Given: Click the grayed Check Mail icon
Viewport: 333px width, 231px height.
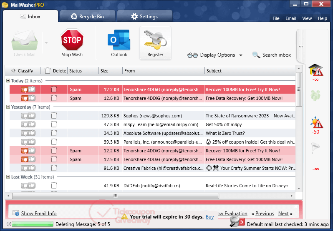Looking at the screenshot, I should coord(25,40).
